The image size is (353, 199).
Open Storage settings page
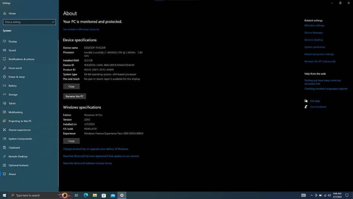coord(13,95)
